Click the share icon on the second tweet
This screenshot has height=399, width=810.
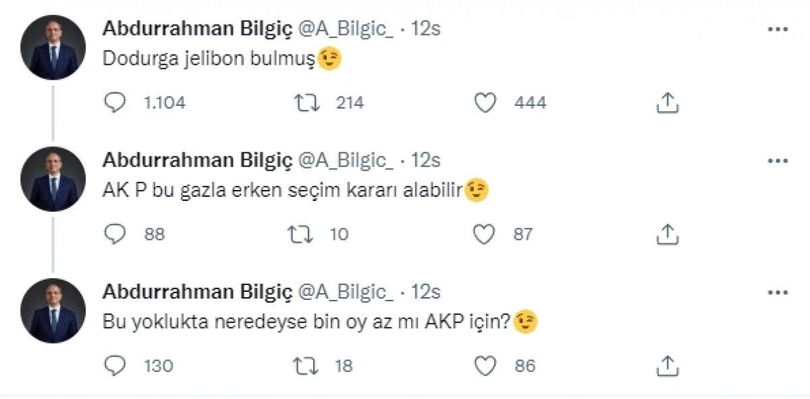[x=669, y=234]
